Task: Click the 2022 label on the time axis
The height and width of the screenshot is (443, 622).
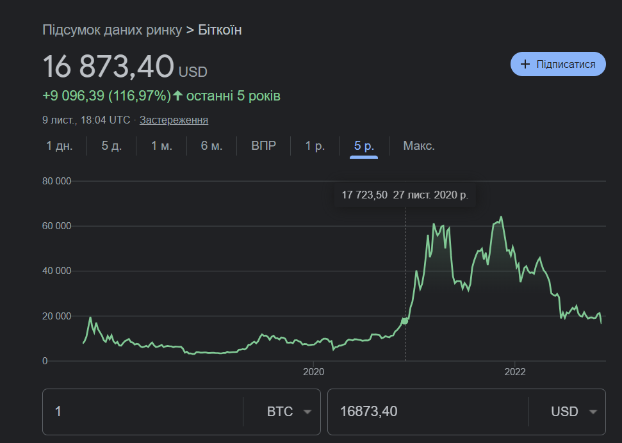Action: pyautogui.click(x=515, y=372)
